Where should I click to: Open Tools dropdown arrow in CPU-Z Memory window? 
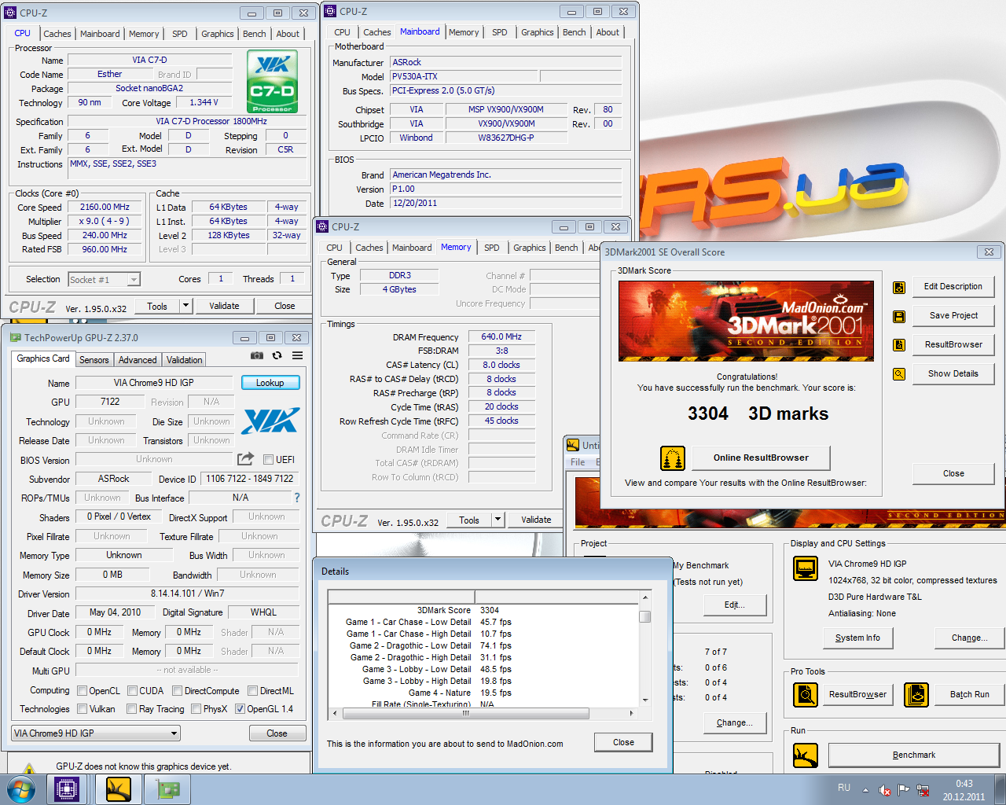tap(497, 520)
